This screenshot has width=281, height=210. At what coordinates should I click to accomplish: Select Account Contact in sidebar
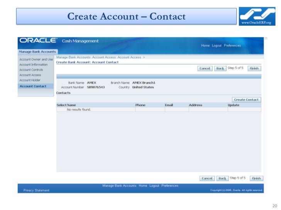[x=33, y=86]
